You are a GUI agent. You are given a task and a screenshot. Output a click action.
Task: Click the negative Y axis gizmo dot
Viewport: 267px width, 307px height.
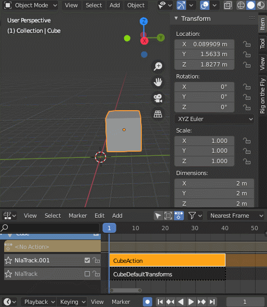(x=127, y=38)
